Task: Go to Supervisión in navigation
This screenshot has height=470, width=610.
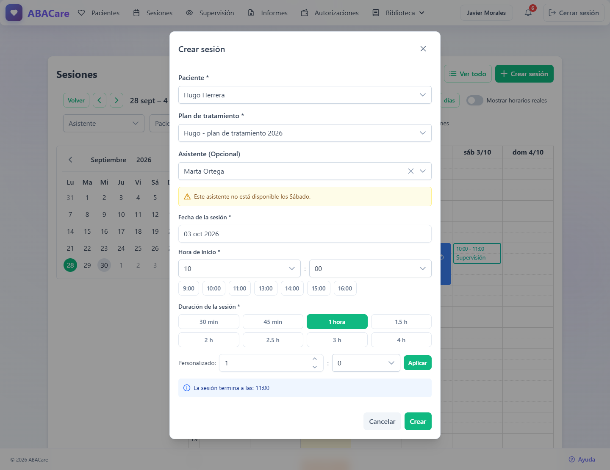Action: coord(210,13)
